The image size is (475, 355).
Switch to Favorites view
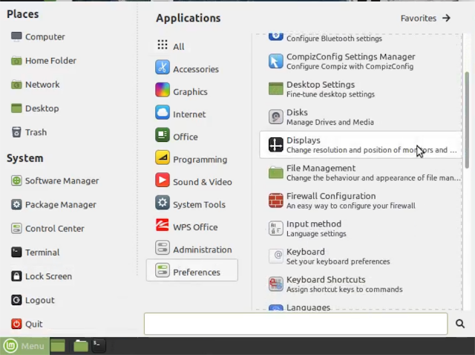tap(425, 19)
